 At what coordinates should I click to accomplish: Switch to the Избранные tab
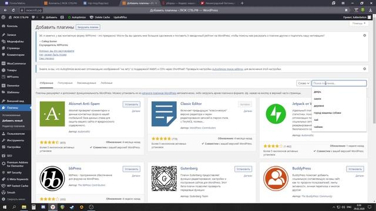[46, 83]
